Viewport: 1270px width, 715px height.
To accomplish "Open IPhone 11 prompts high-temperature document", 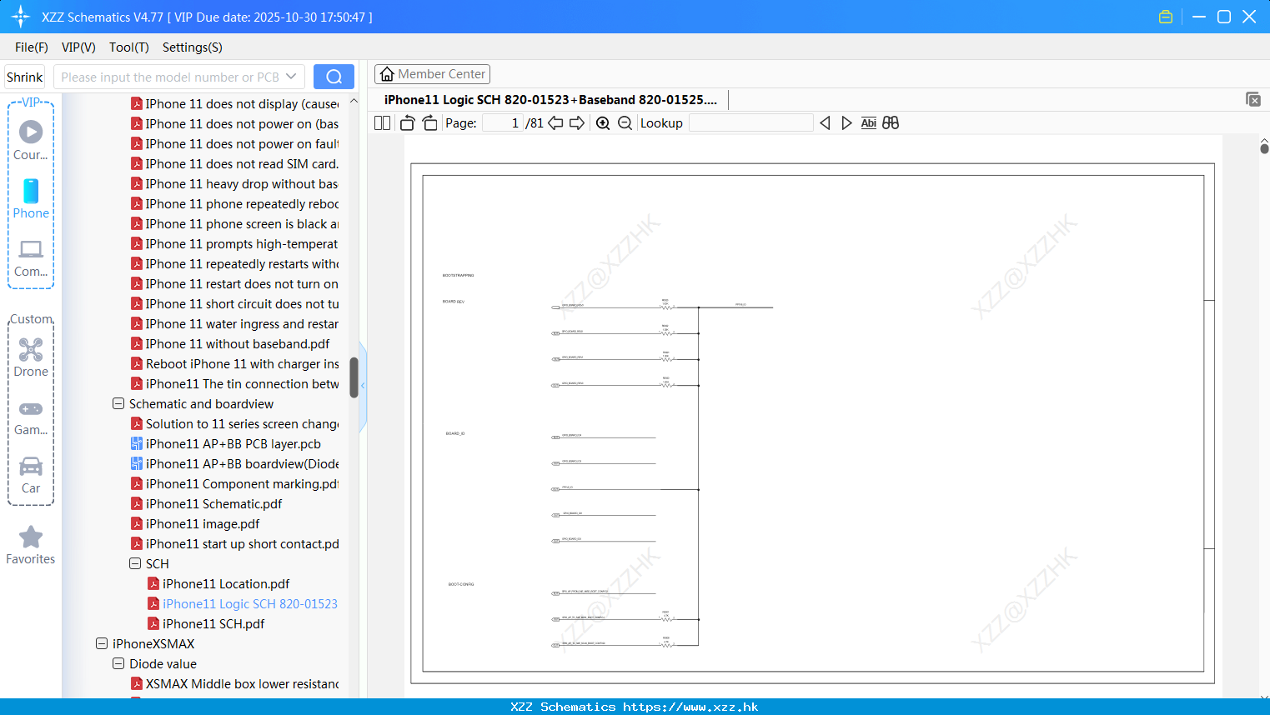I will 242,243.
